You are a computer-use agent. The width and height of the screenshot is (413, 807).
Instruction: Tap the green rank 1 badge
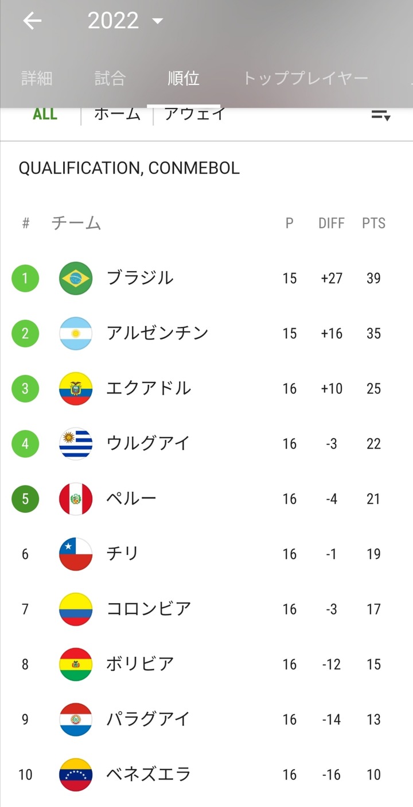click(x=25, y=279)
